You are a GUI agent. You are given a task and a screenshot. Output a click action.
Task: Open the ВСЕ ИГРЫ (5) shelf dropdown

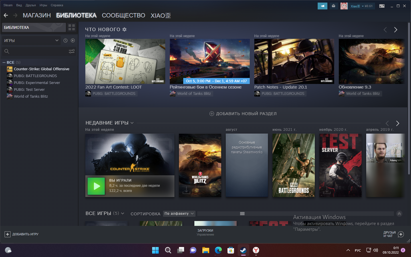122,213
